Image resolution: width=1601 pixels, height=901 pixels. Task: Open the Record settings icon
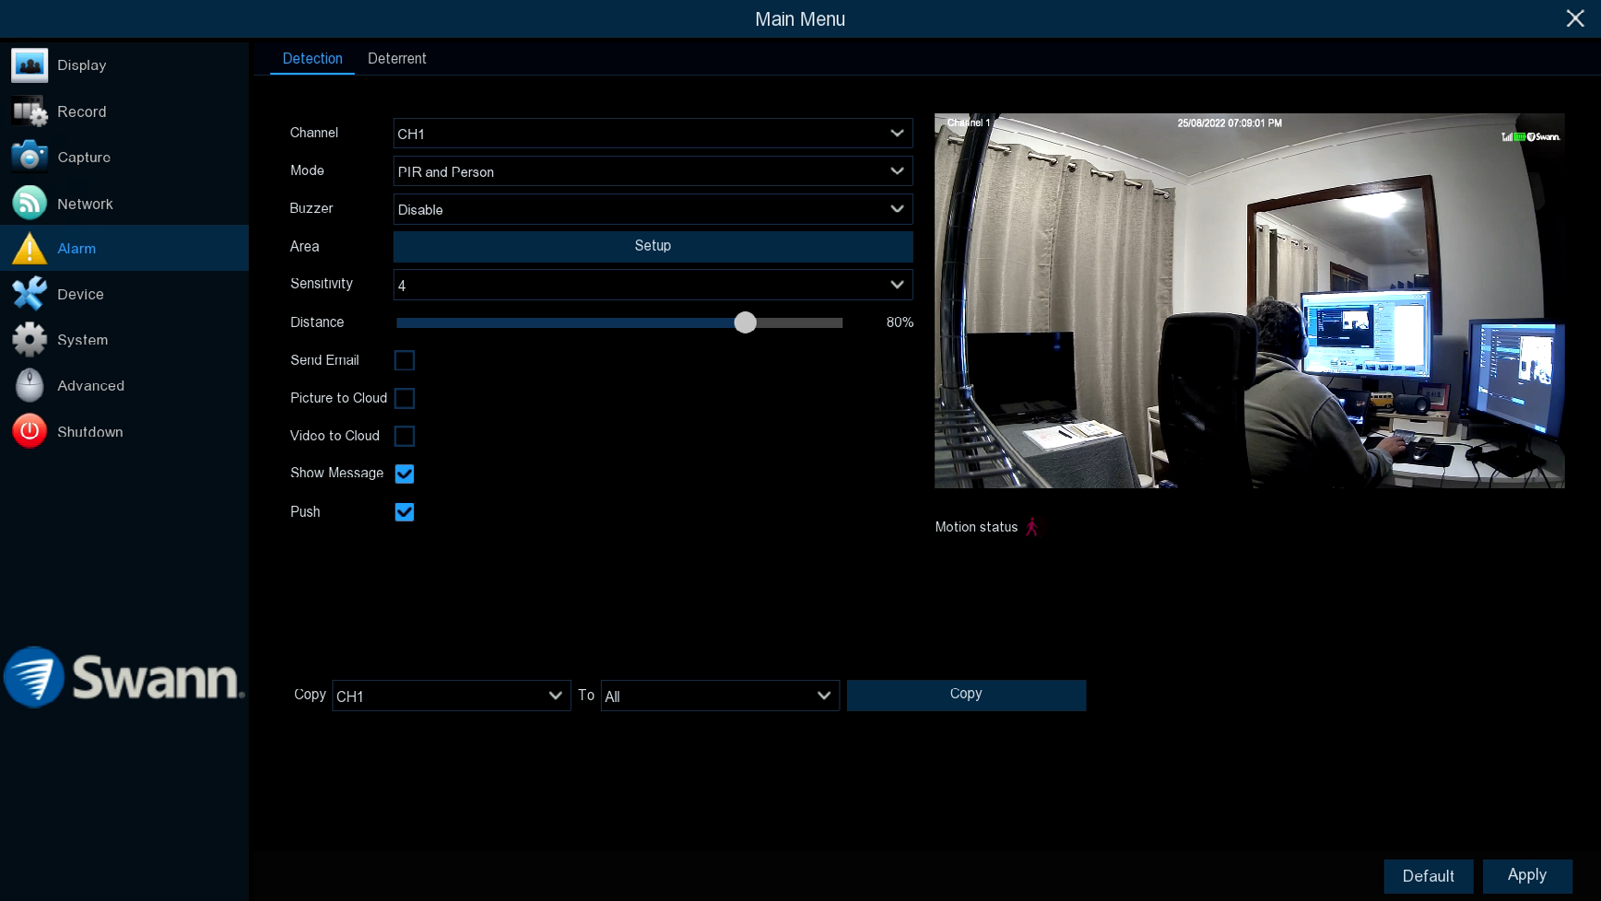tap(29, 111)
